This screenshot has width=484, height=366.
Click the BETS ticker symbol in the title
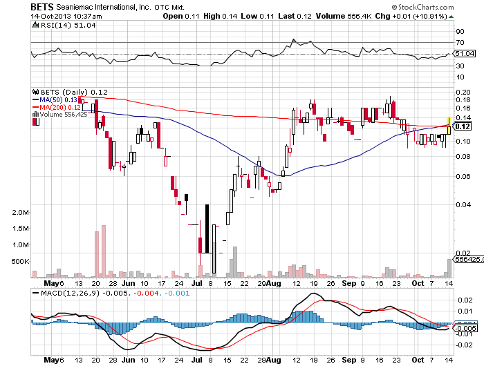pyautogui.click(x=42, y=7)
